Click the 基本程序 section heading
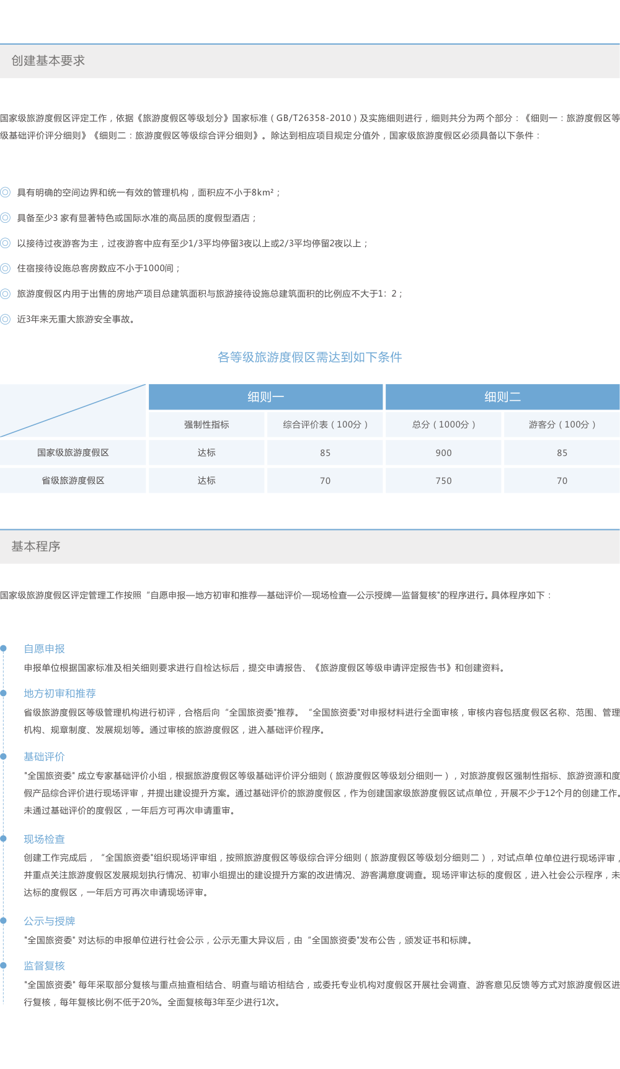The width and height of the screenshot is (620, 1069). tap(35, 547)
